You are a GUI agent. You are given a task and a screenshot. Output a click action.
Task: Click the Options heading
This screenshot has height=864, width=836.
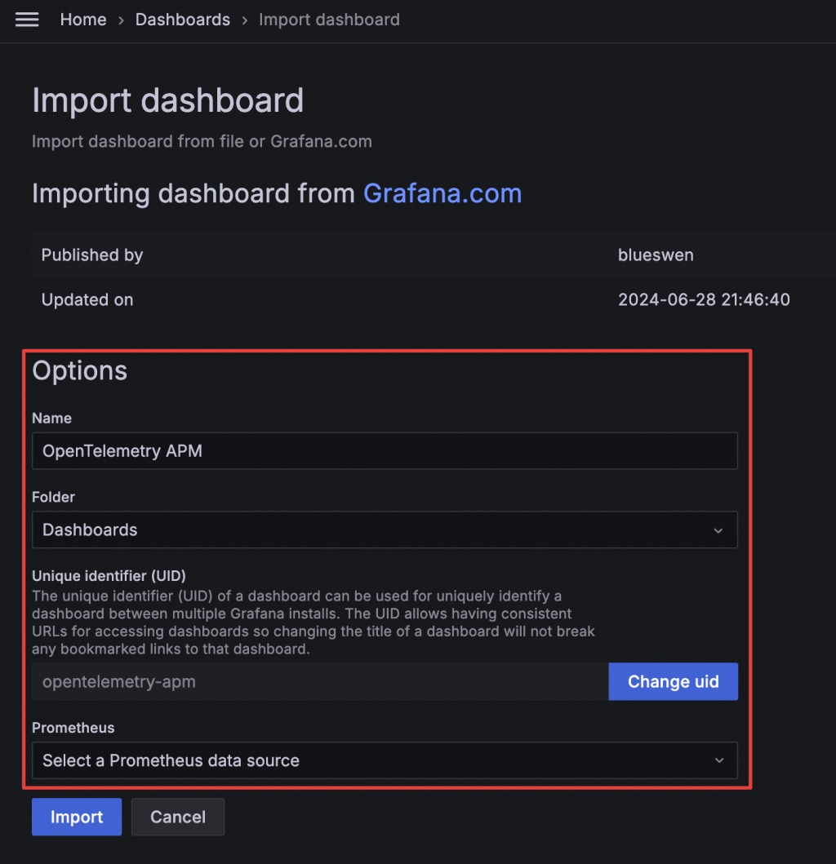[x=79, y=371]
